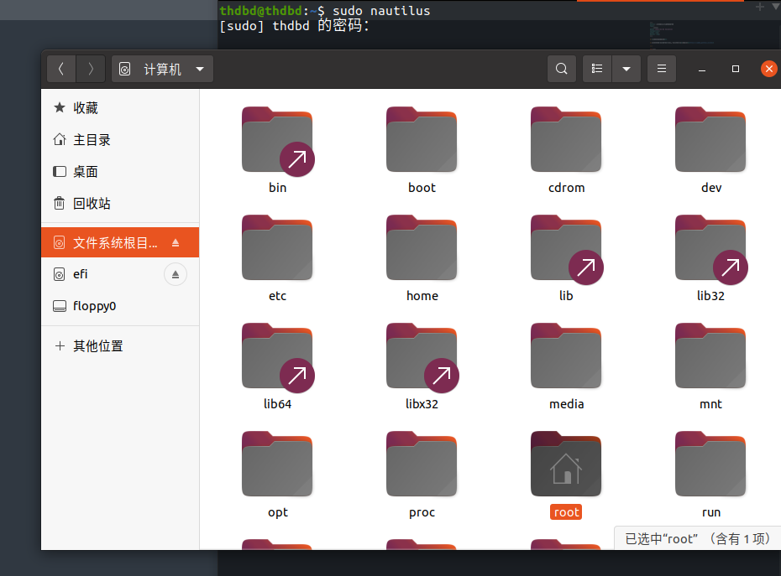The image size is (781, 576).
Task: Close Nautilus with the orange X button
Action: click(769, 69)
